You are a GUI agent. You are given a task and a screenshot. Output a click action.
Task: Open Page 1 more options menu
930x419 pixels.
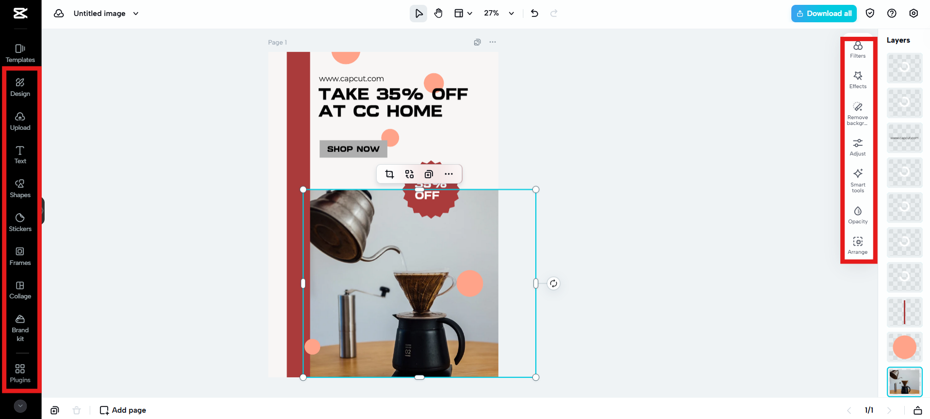pos(493,42)
